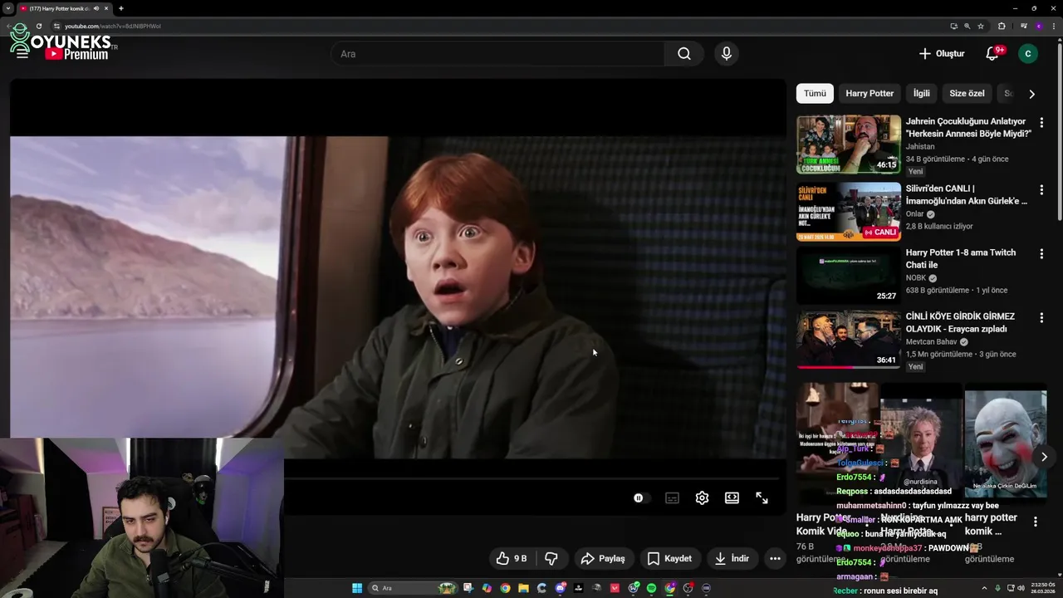Bookmark this page with the star

(x=981, y=26)
